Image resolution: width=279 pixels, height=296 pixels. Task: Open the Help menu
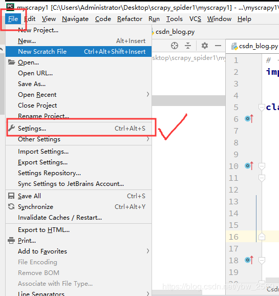[x=244, y=18]
